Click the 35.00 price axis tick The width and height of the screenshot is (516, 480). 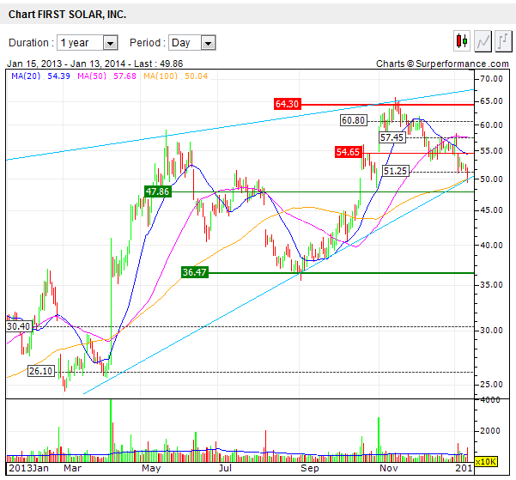491,285
